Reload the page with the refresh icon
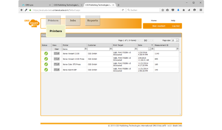Image resolution: width=222 pixels, height=130 pixels. 123,10
